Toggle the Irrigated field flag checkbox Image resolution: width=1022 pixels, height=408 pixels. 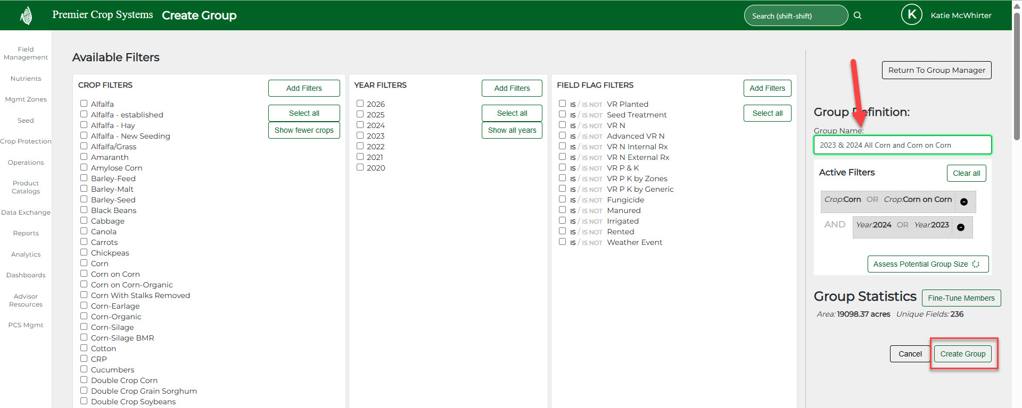pos(562,220)
